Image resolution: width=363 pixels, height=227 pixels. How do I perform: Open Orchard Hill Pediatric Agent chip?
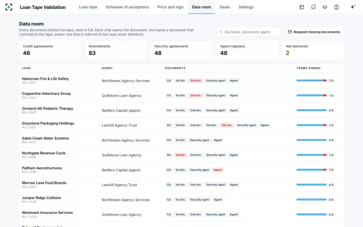coord(234,110)
